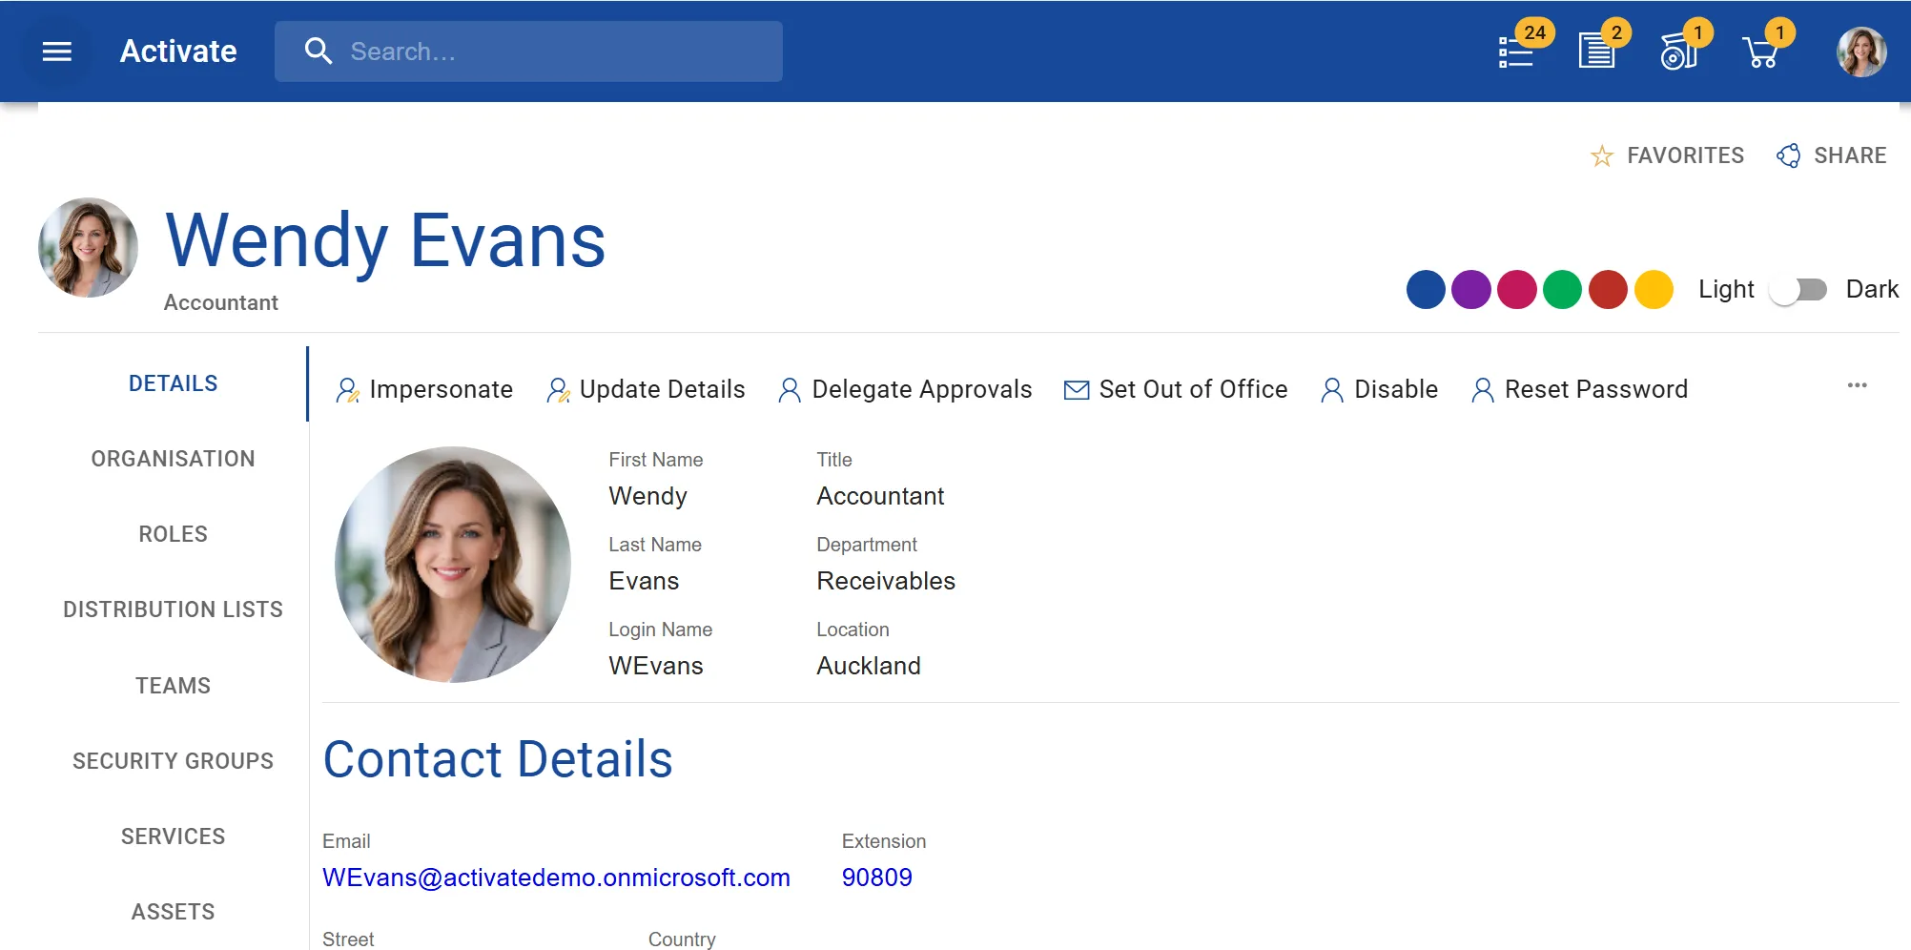Open the shopping cart icon
The image size is (1911, 950).
pos(1760,52)
